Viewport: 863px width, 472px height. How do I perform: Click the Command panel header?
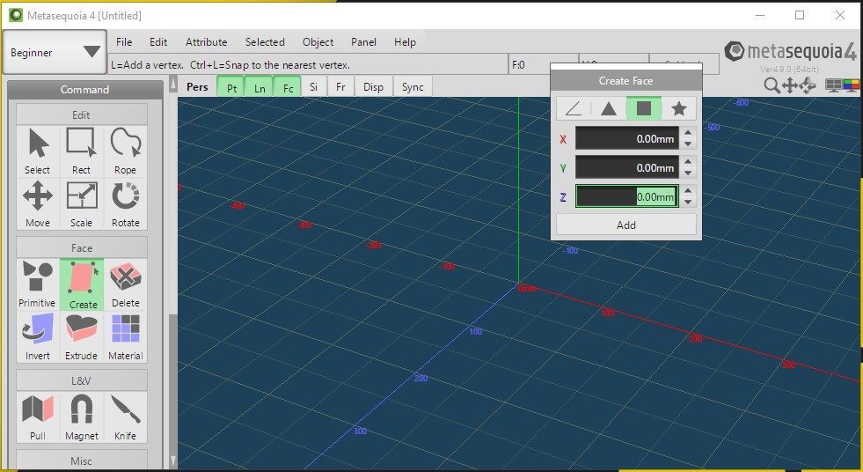[84, 90]
